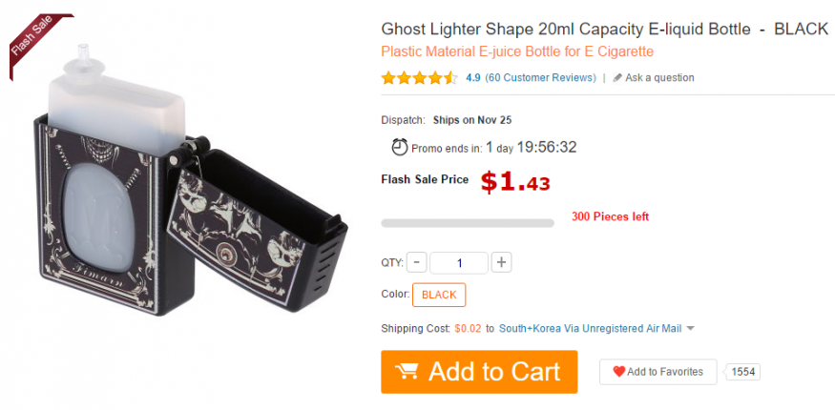Open the South+Korea shipping method selector
The width and height of the screenshot is (835, 410).
tap(590, 329)
